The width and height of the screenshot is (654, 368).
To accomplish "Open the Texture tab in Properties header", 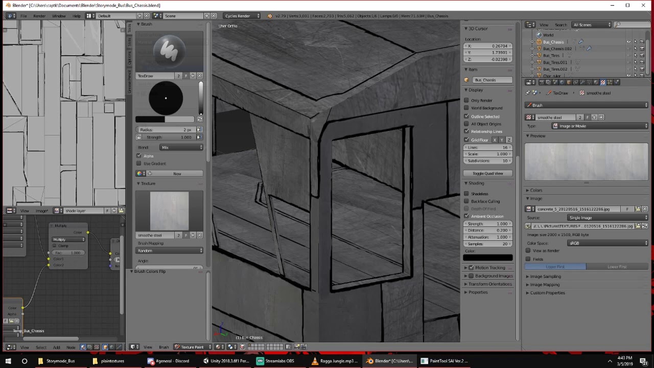I will [603, 82].
